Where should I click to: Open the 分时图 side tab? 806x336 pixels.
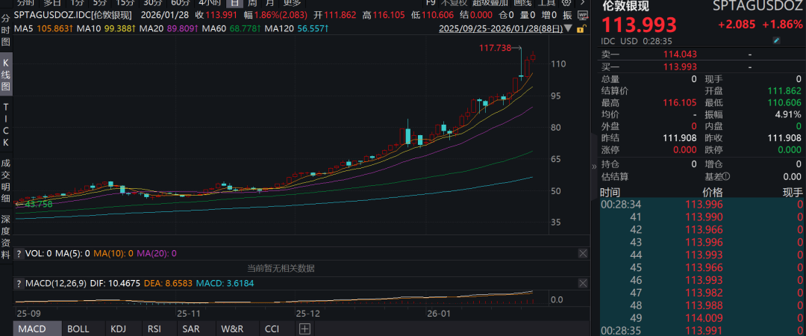[x=6, y=27]
